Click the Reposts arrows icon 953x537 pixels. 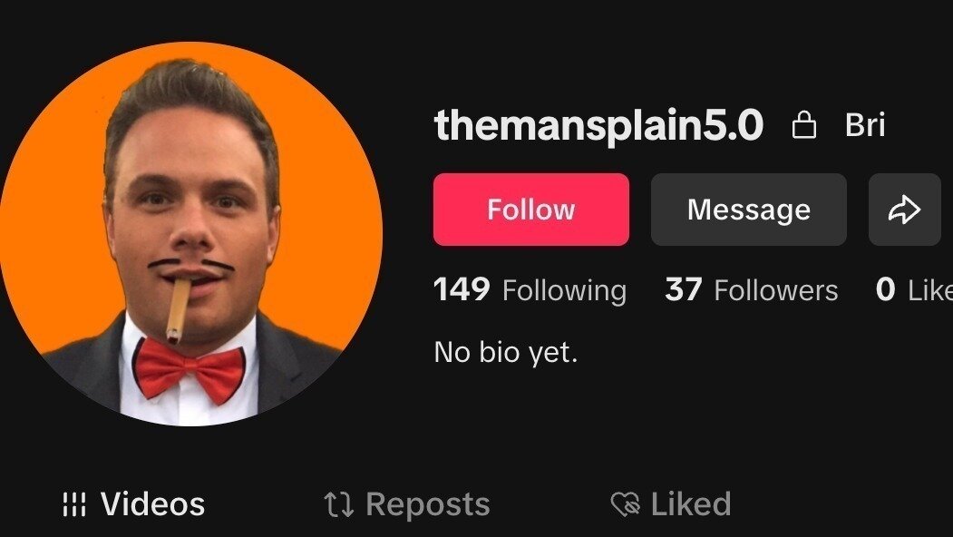point(338,504)
